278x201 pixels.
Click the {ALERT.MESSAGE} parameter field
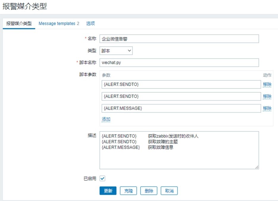181,108
